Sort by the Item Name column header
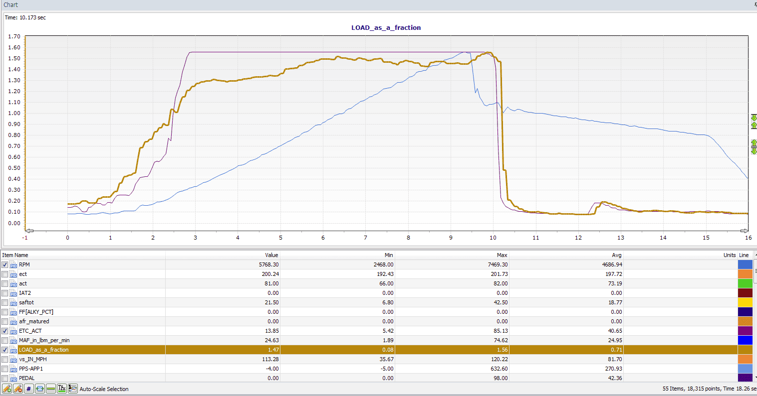757x396 pixels. pos(83,255)
